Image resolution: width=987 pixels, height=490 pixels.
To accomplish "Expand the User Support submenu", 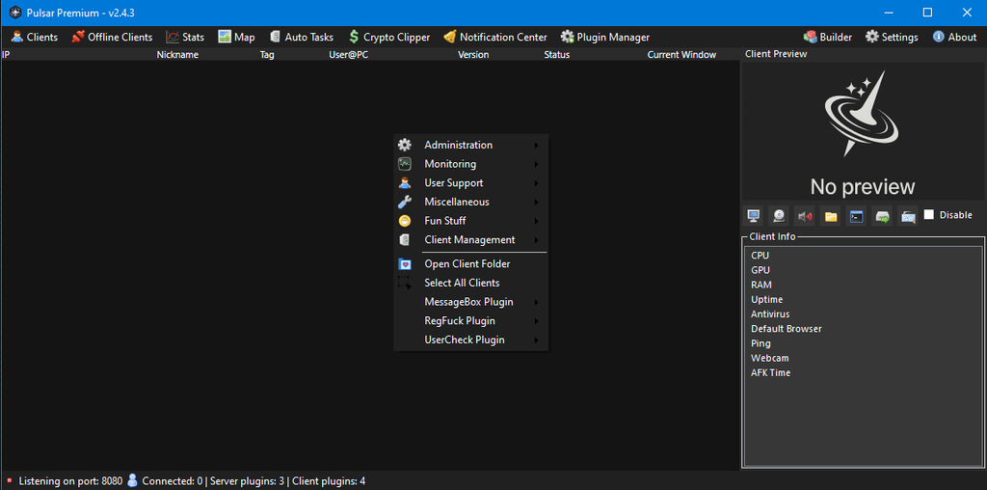I will coord(470,182).
